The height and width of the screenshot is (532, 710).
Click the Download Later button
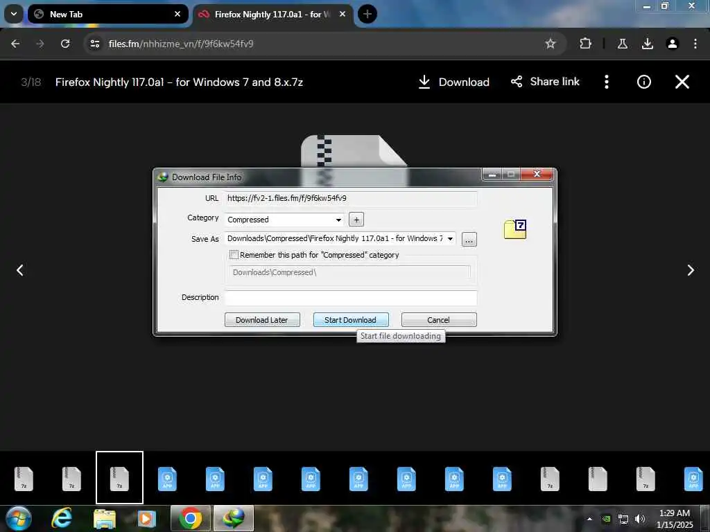click(262, 320)
